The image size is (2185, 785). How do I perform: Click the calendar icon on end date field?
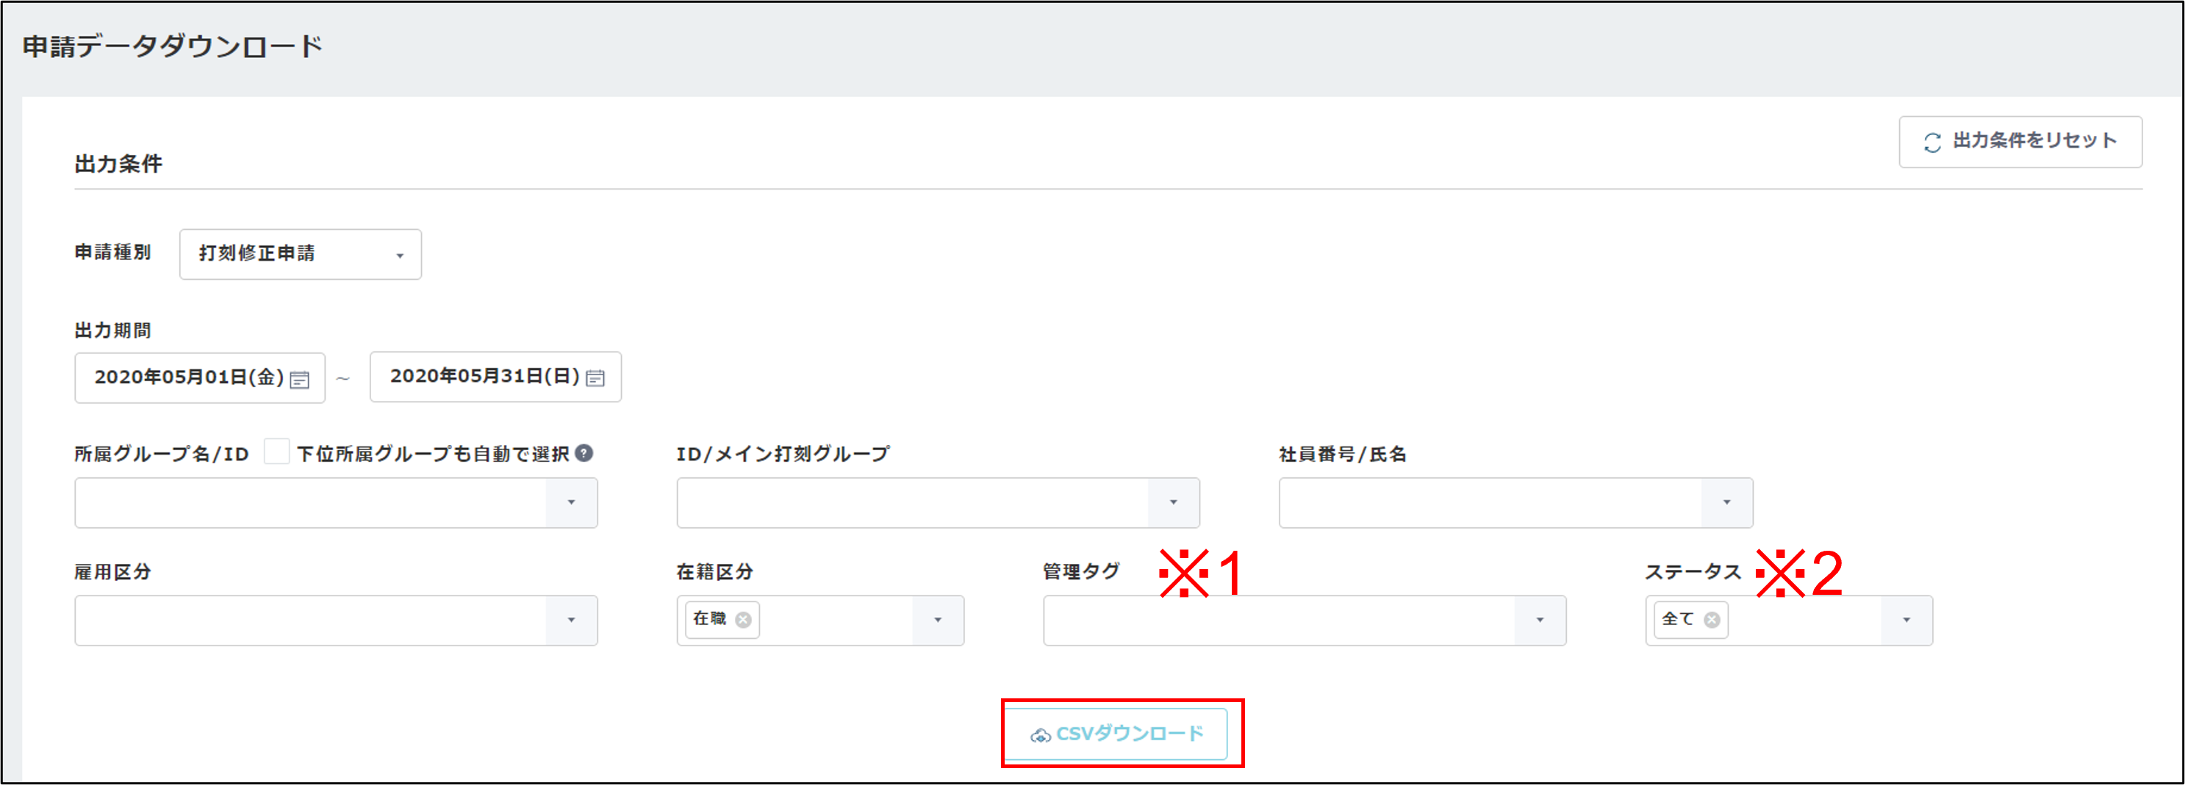[x=595, y=378]
